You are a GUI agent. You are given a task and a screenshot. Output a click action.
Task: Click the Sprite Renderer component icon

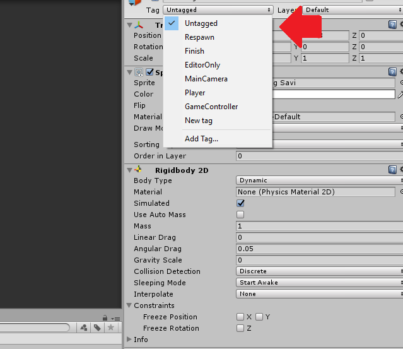click(x=139, y=73)
